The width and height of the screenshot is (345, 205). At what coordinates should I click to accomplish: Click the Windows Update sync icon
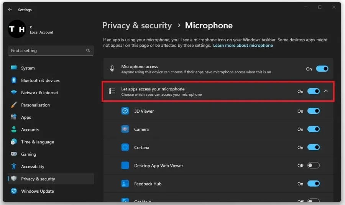[14, 191]
